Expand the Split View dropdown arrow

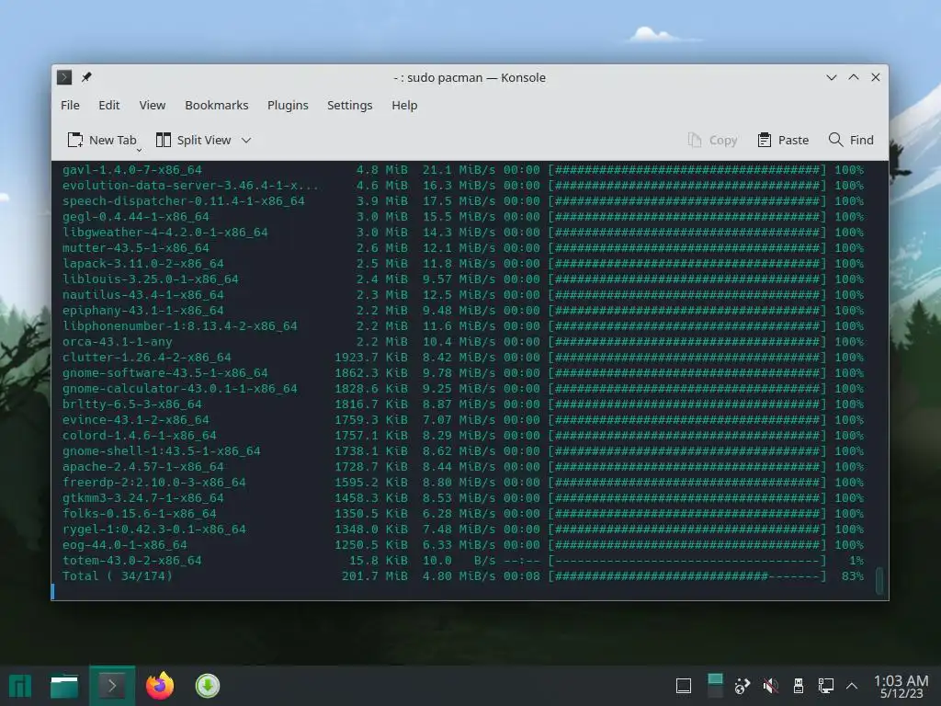coord(246,141)
